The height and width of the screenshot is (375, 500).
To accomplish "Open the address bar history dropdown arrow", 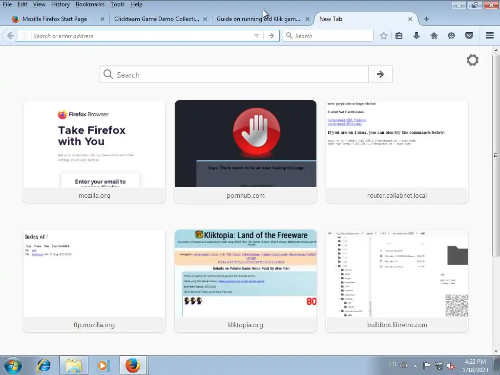I will [256, 36].
